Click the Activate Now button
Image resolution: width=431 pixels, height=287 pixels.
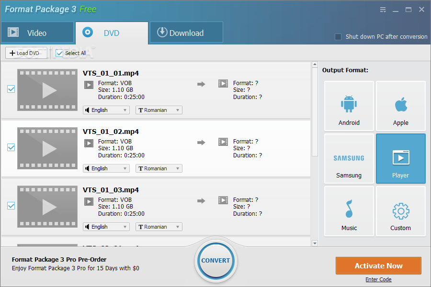point(378,265)
